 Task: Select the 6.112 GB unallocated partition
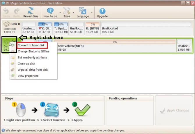pyautogui.click(x=29, y=28)
